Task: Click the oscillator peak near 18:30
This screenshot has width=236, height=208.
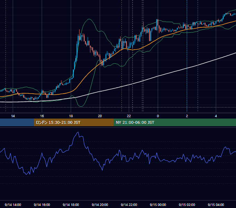Action: point(78,132)
